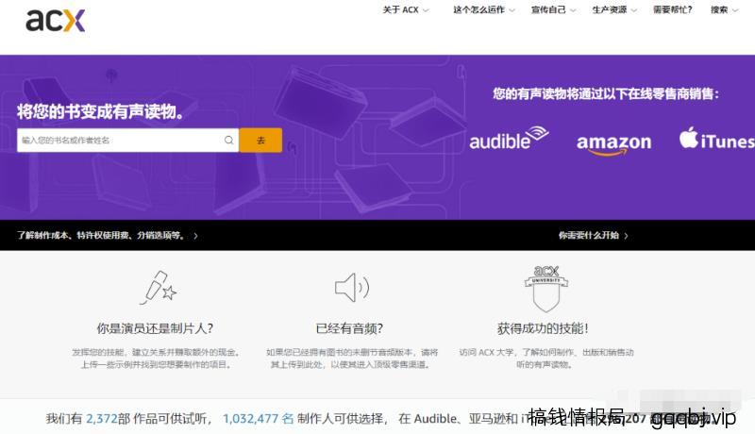Screen dimensions: 755x434
Task: Click the 获得成功的技能! heading
Action: point(543,328)
